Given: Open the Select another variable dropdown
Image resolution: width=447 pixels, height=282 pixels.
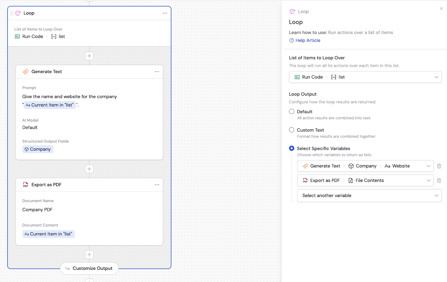Looking at the screenshot, I should (x=369, y=196).
